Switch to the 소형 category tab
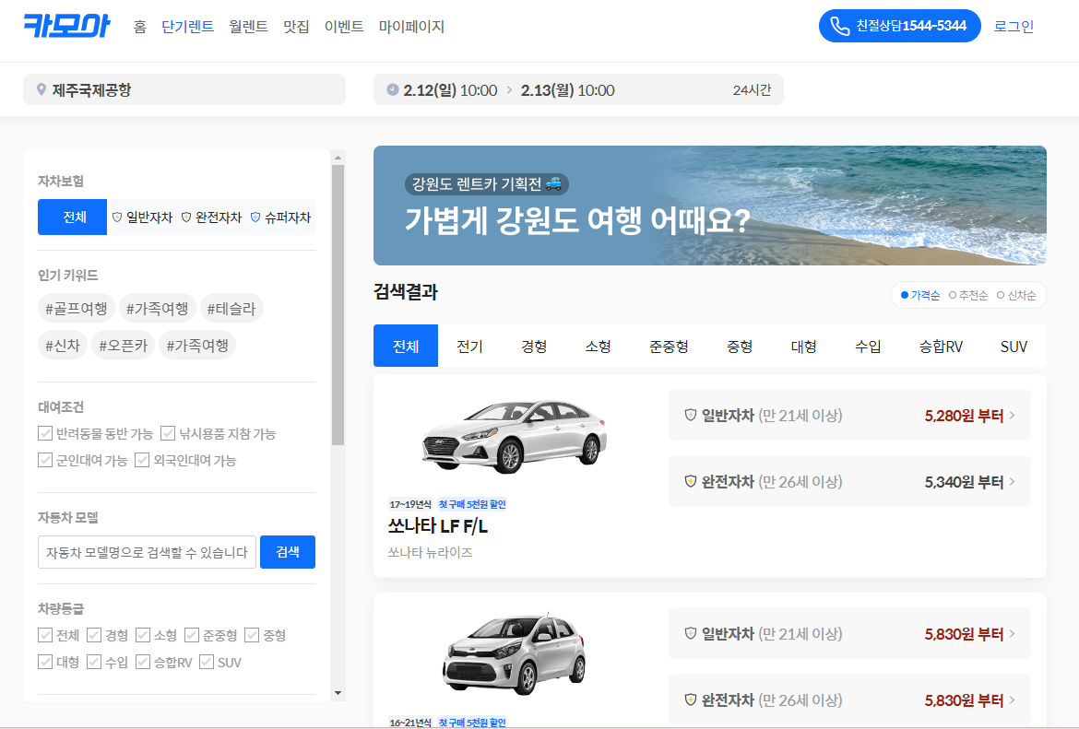This screenshot has width=1079, height=729. point(598,346)
